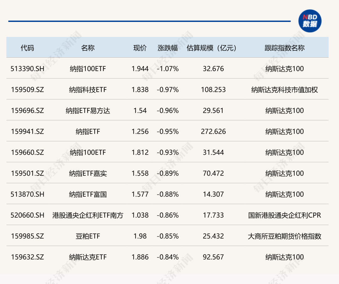
Task: Click the scale value 92.567
Action: (213, 257)
